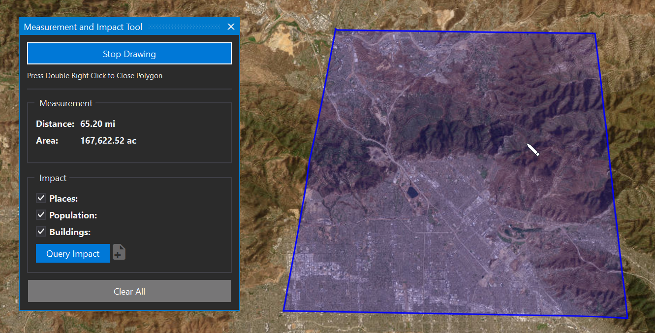Click the polygon's top-left vertex

click(x=336, y=30)
